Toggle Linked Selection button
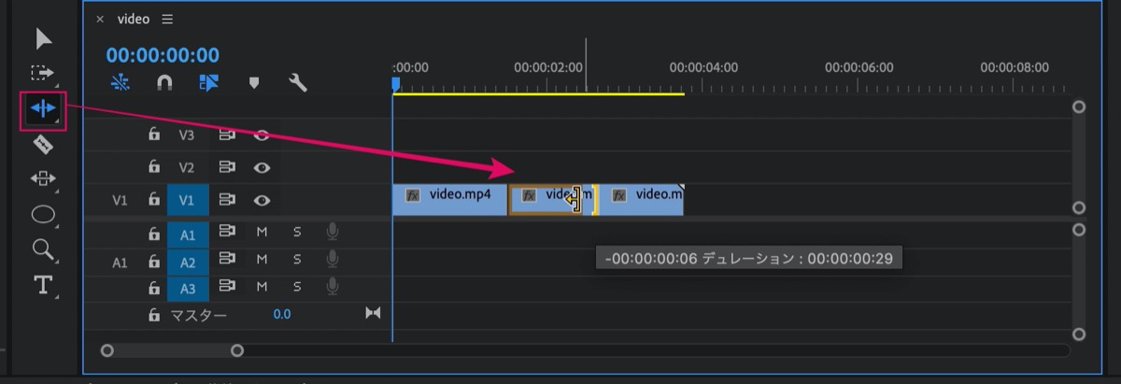The image size is (1121, 384). point(208,82)
